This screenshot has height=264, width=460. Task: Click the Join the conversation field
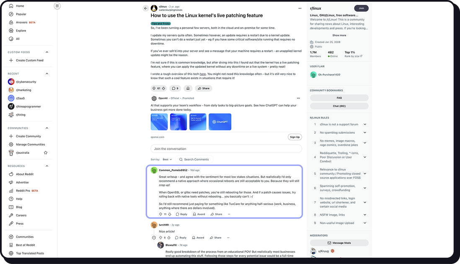226,149
